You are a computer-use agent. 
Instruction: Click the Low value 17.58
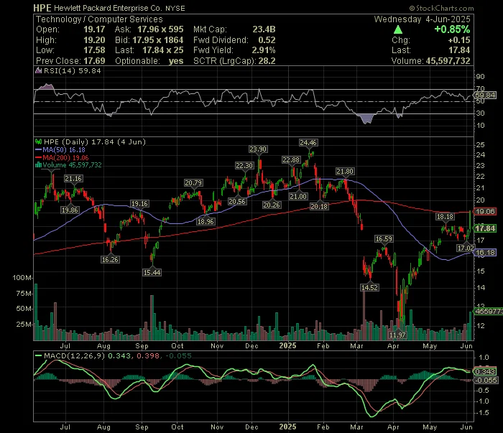click(x=94, y=50)
